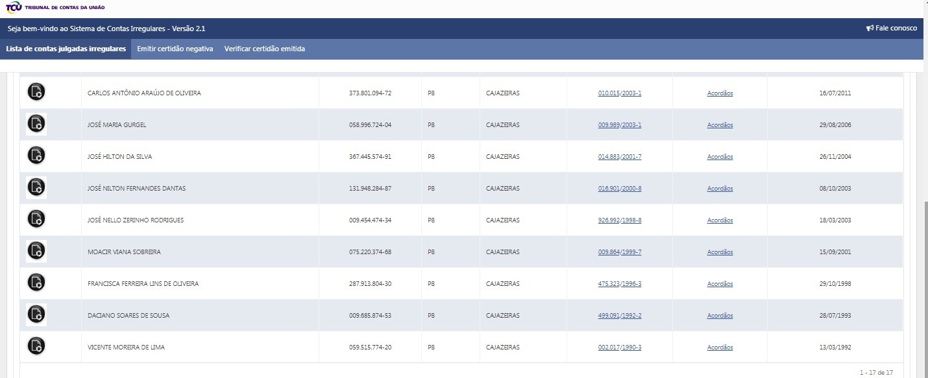Switch to Emitir certidão negativa tab
Screen dimensions: 928x378
click(175, 49)
